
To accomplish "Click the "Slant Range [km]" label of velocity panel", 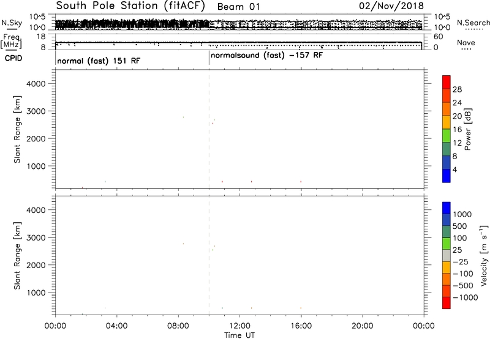I will coord(17,256).
